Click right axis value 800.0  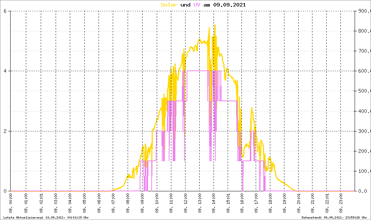pyautogui.click(x=364, y=31)
